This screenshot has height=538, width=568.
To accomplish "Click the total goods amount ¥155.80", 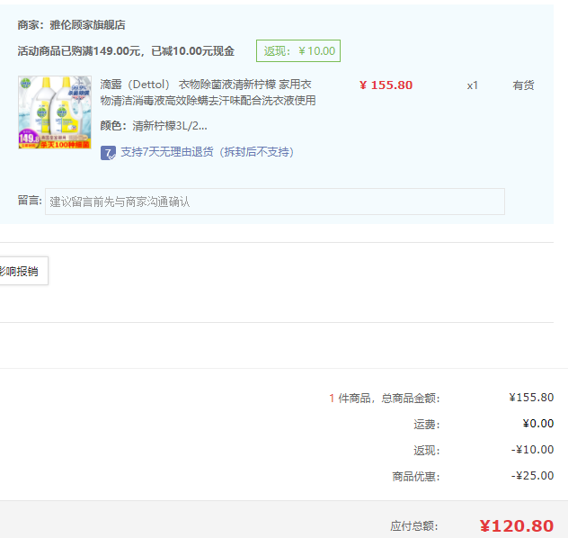I will click(x=531, y=398).
